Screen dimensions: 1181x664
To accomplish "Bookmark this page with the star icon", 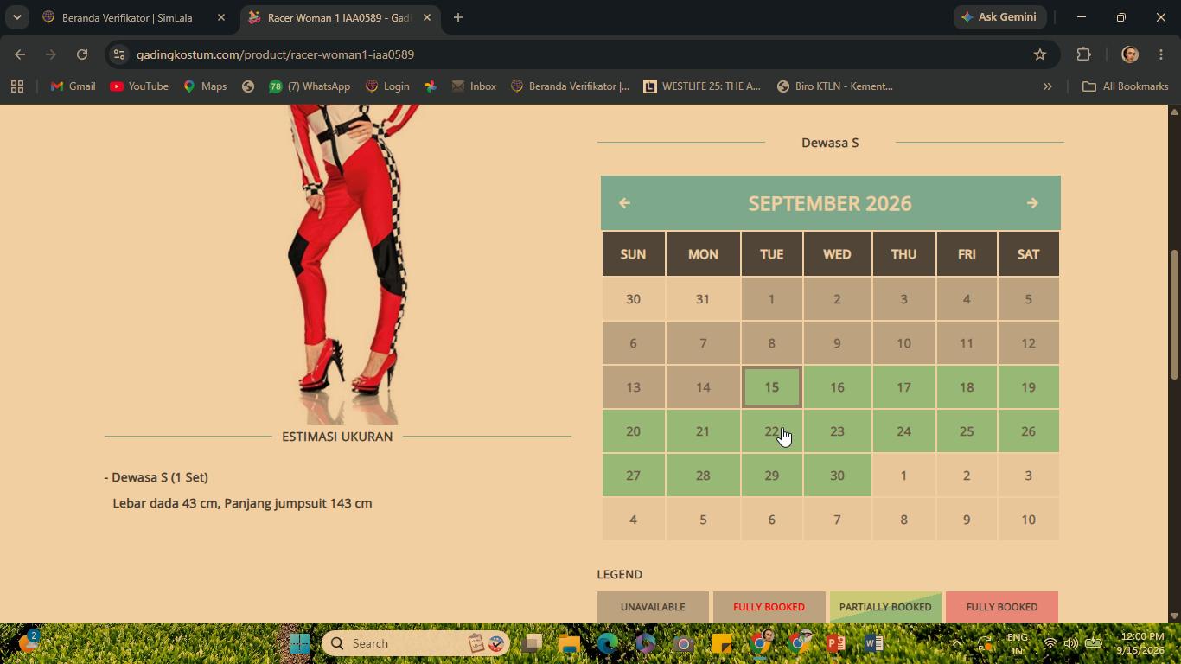I will [x=1040, y=54].
